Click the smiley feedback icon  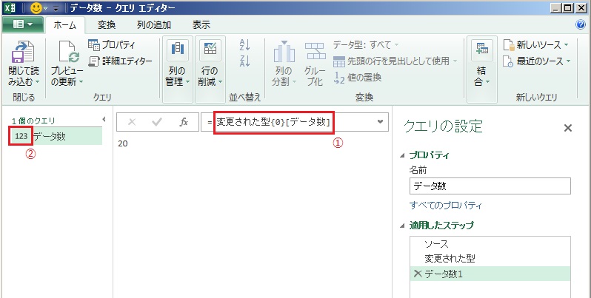36,8
